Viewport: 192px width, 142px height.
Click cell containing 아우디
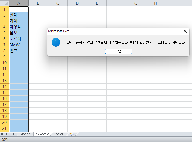point(19,27)
